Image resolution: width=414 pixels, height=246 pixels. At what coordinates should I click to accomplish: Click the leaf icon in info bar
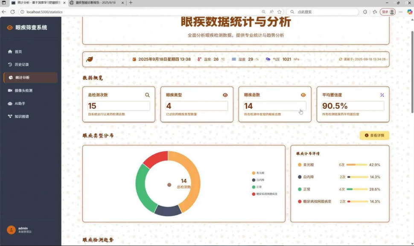[x=90, y=59]
